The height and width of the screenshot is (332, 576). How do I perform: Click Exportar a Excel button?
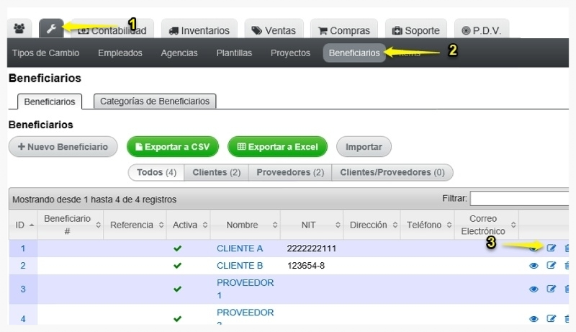click(x=277, y=146)
